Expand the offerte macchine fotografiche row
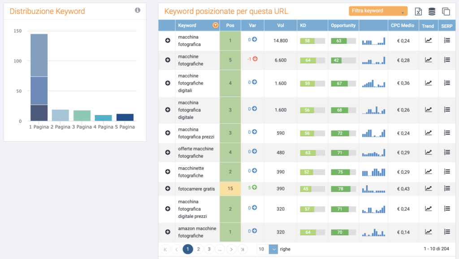 coord(168,152)
